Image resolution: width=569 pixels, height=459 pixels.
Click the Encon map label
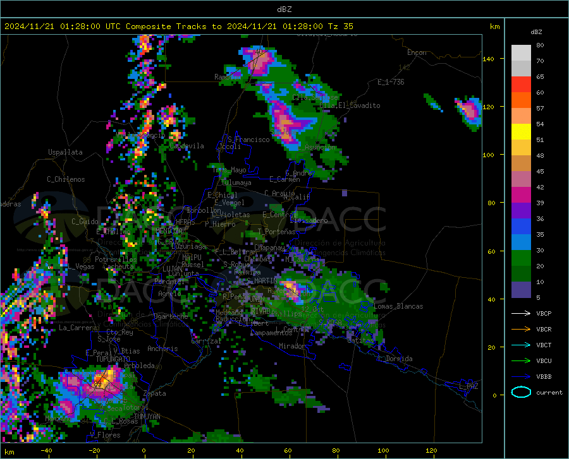tap(417, 52)
